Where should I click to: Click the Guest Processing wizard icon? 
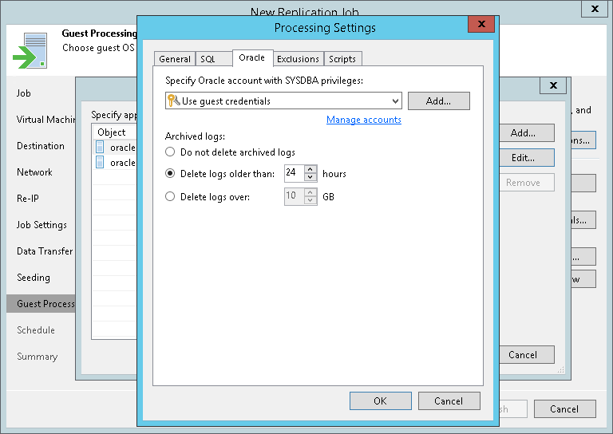[x=30, y=51]
